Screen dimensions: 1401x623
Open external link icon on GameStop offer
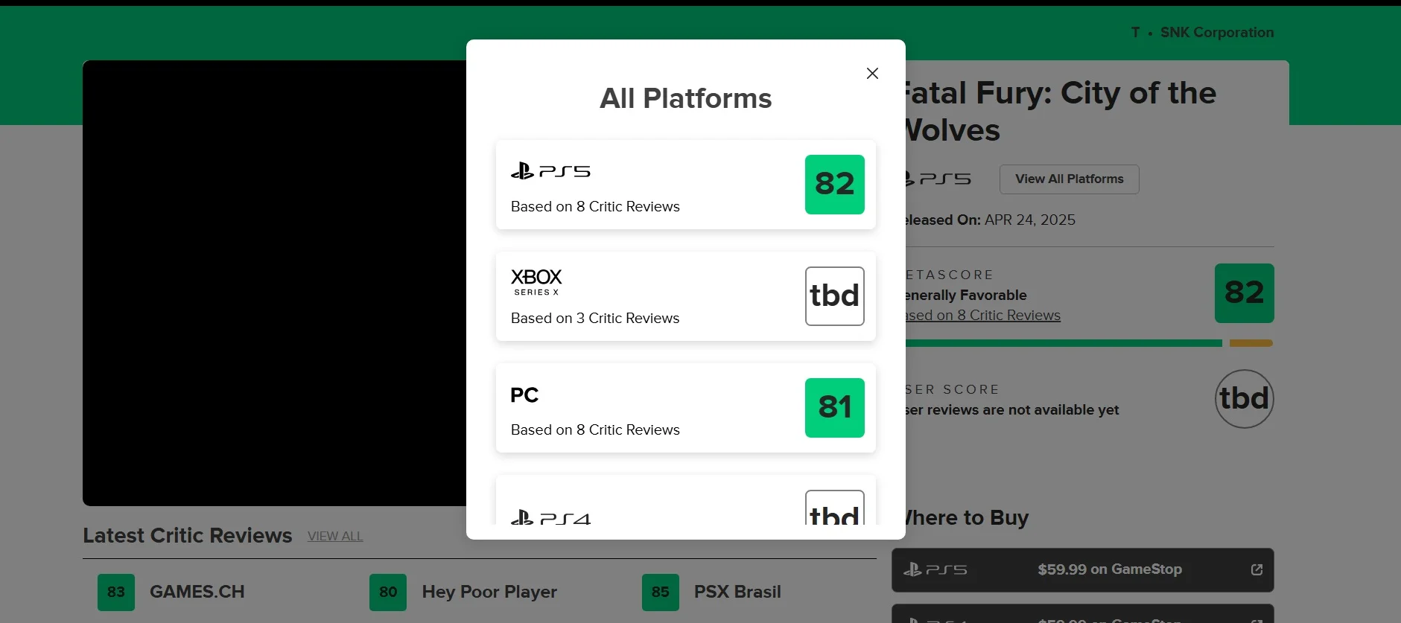pos(1257,569)
